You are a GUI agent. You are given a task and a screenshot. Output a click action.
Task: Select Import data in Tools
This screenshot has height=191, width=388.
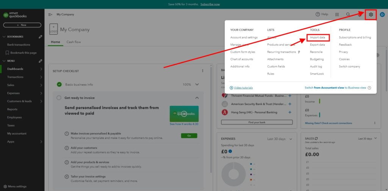[x=318, y=37]
